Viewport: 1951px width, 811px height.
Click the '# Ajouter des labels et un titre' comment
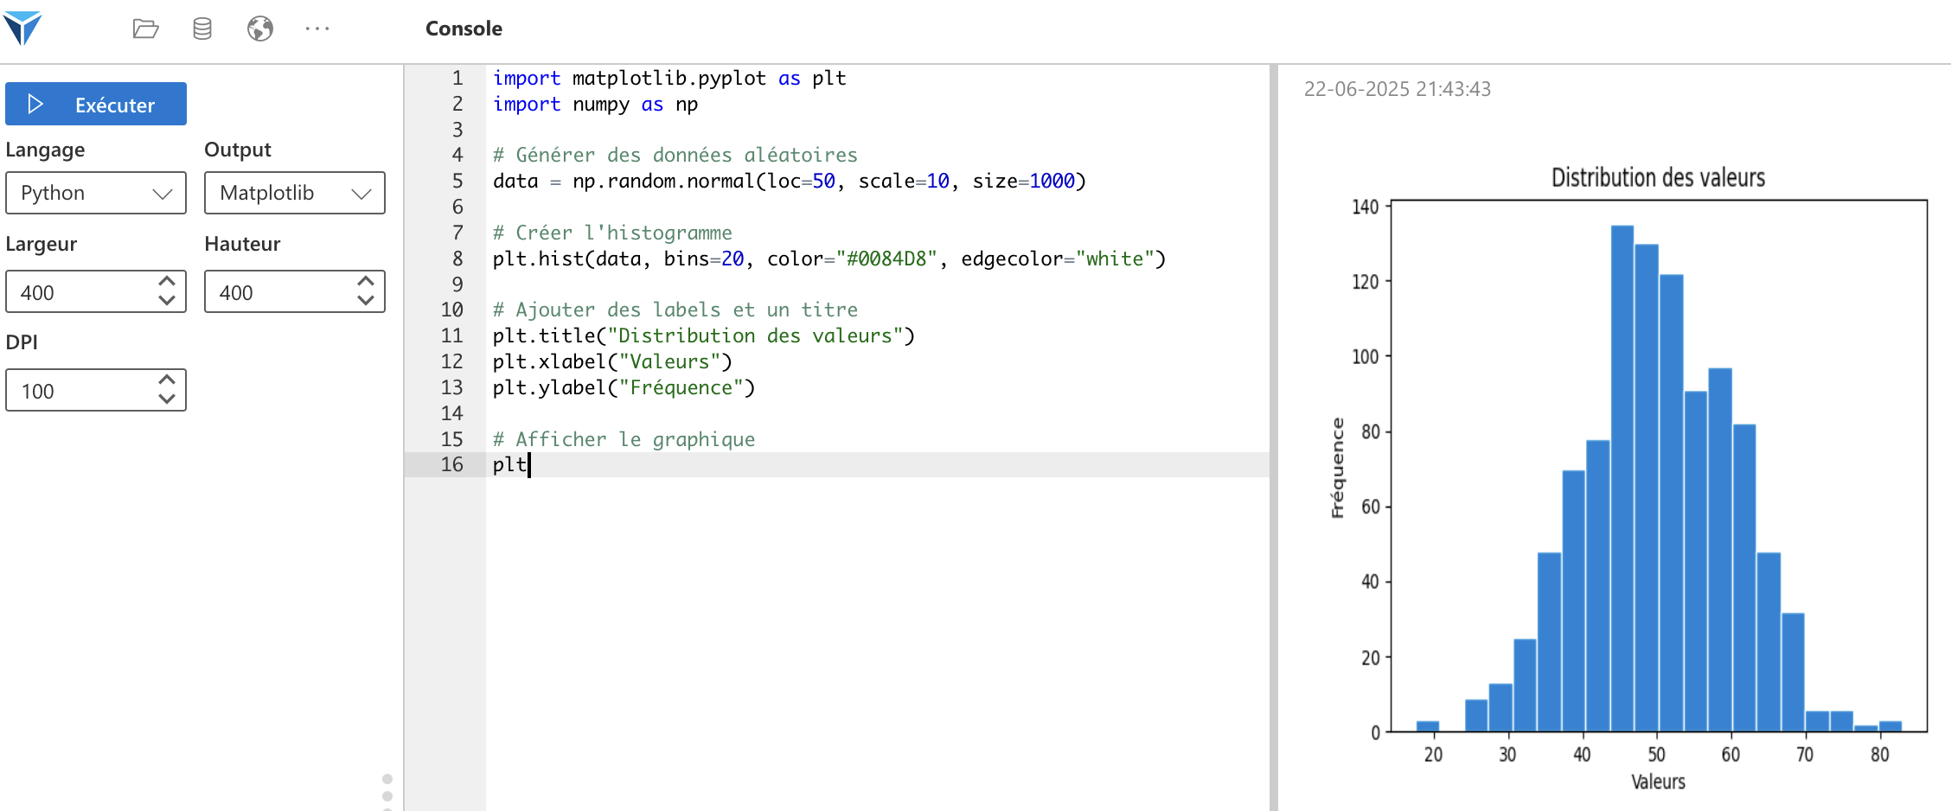click(x=675, y=310)
